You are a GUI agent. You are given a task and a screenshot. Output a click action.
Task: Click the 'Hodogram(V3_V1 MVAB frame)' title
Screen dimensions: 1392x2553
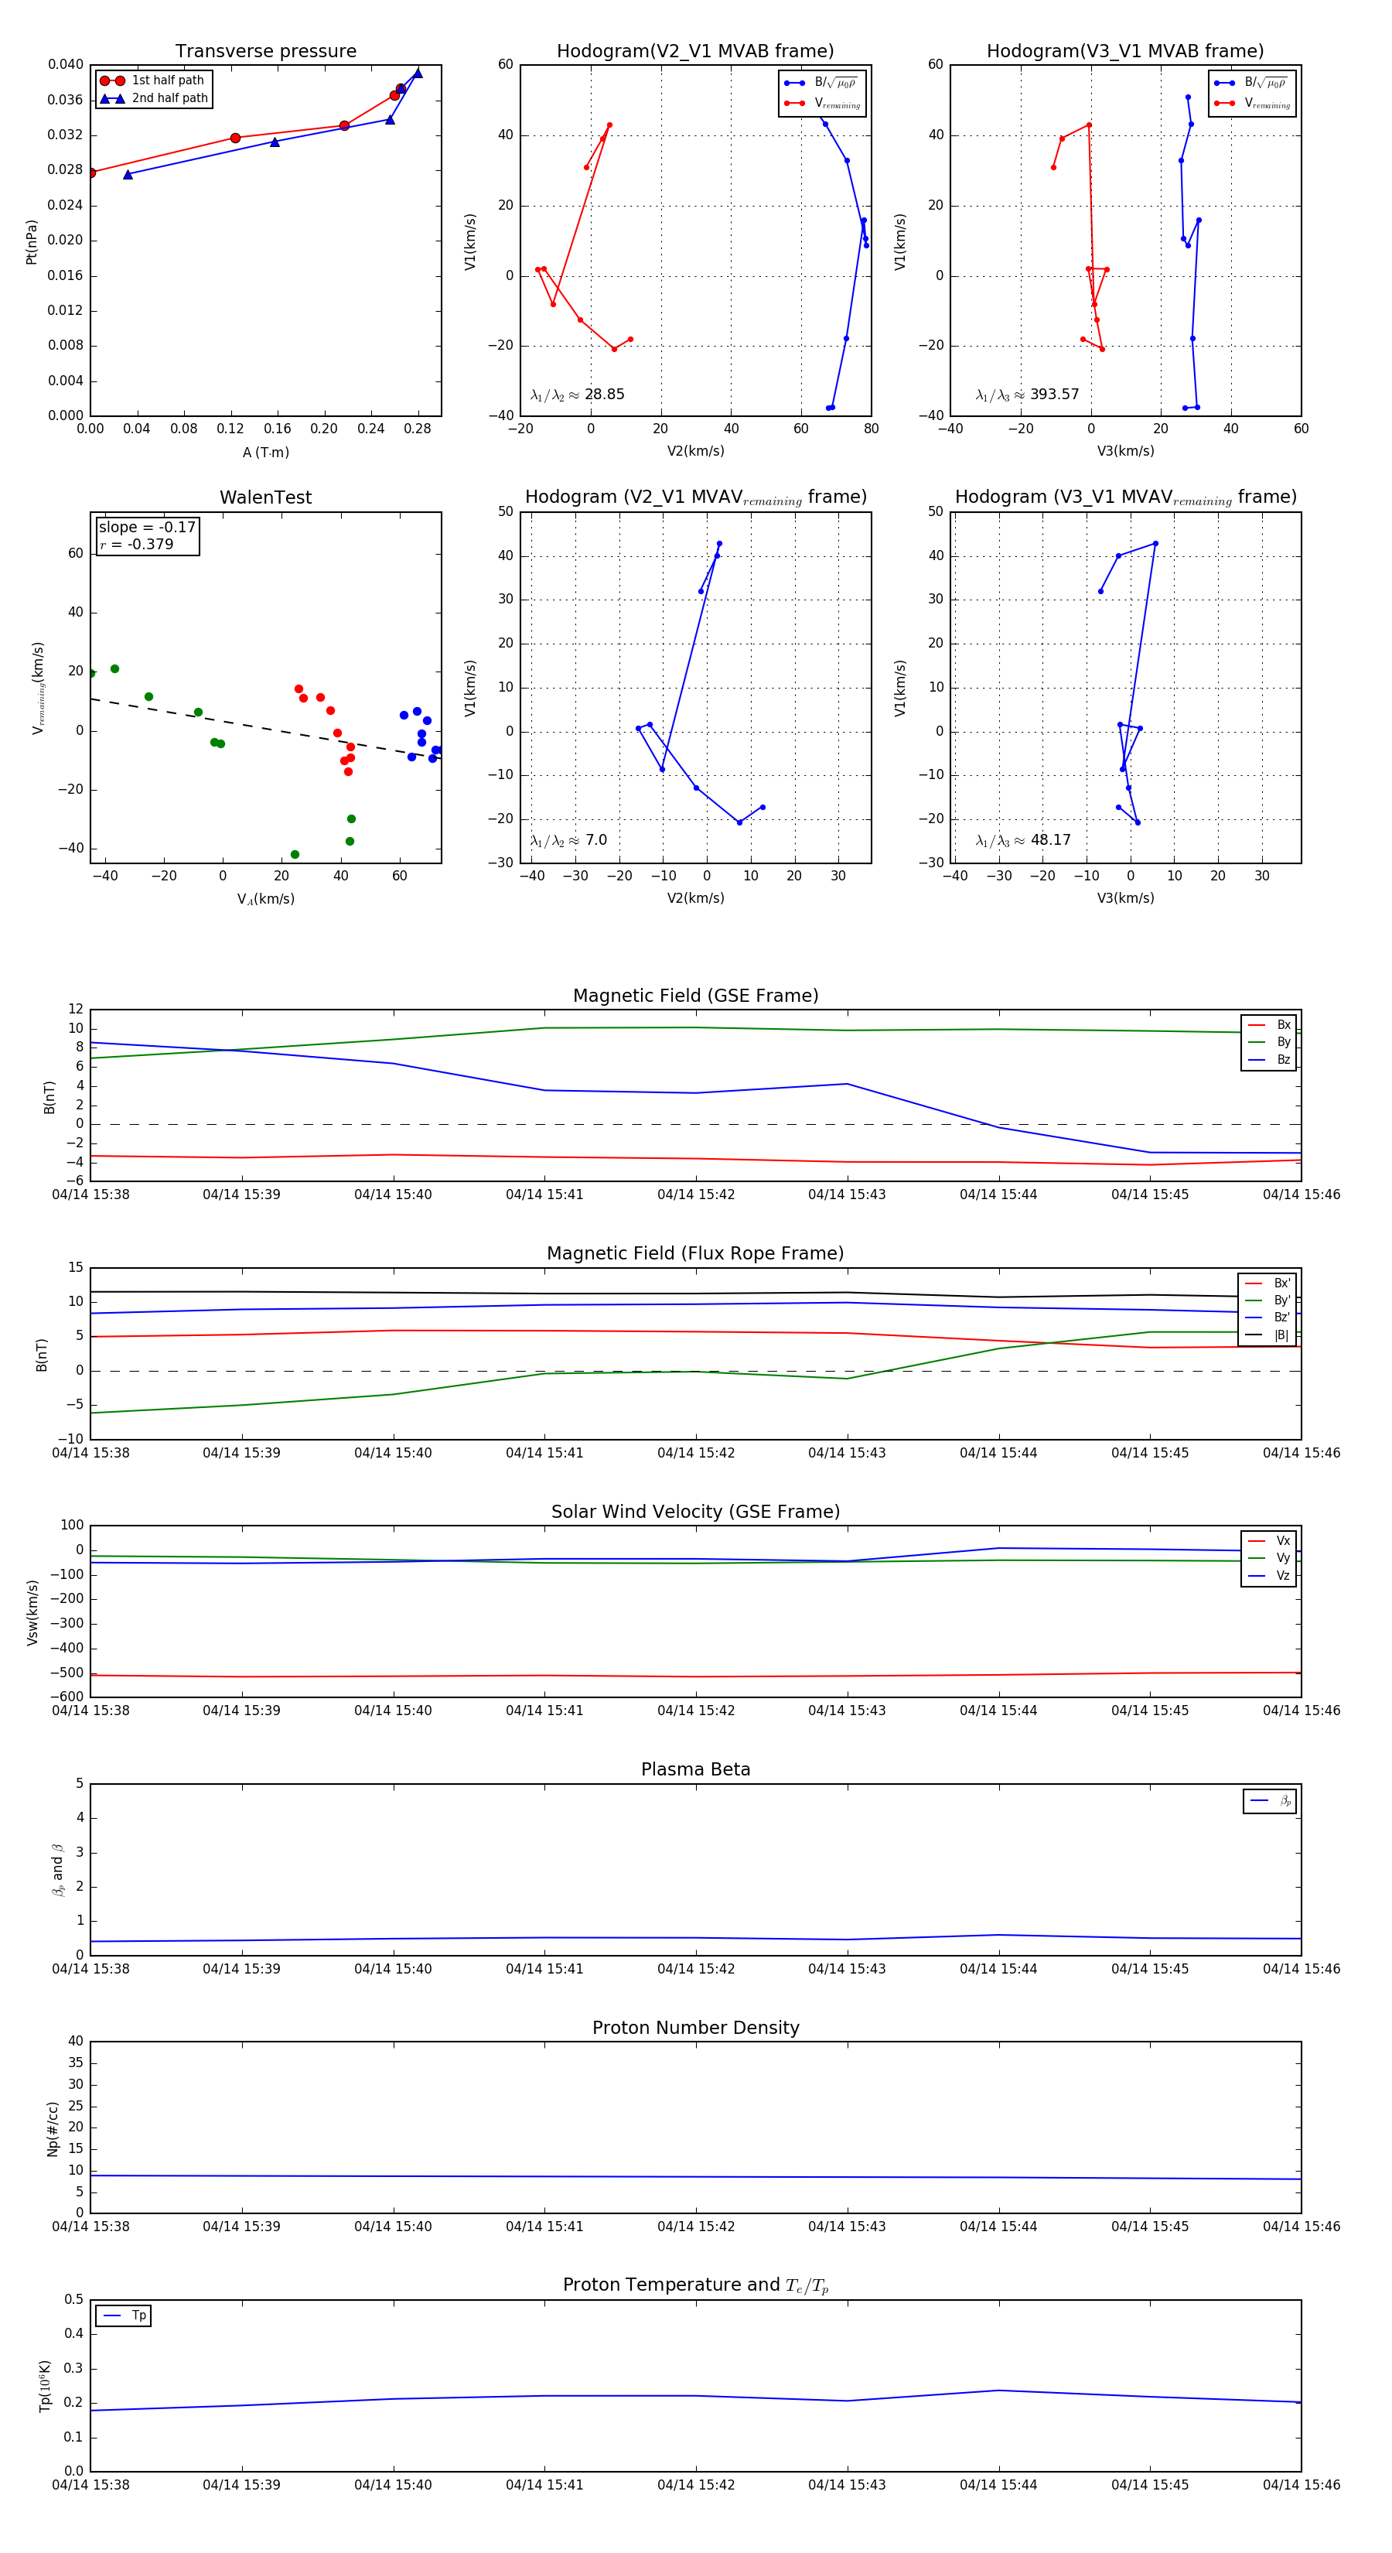(1125, 52)
